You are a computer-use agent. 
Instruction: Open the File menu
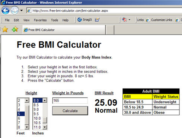[x=7, y=20]
